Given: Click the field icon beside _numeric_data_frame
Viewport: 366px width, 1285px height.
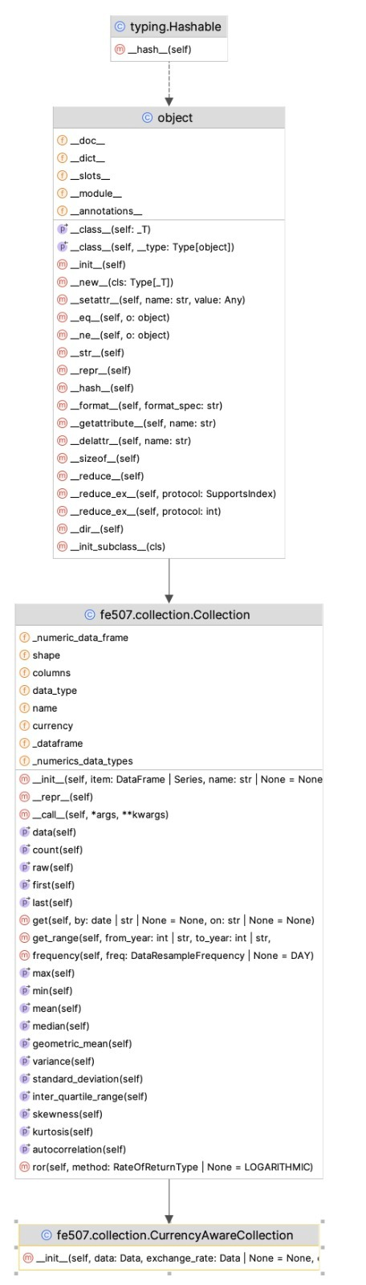Looking at the screenshot, I should tap(24, 638).
